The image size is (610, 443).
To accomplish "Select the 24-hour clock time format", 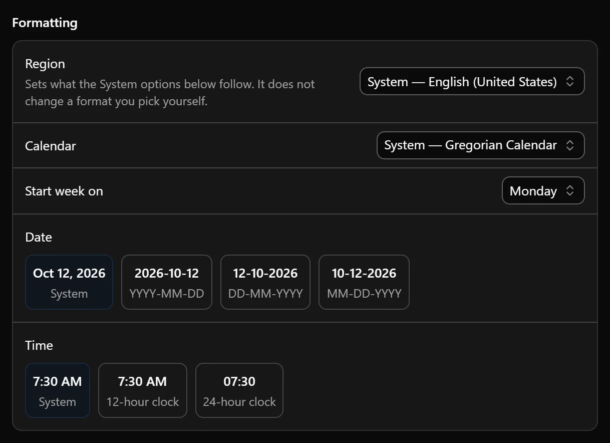I will 239,390.
